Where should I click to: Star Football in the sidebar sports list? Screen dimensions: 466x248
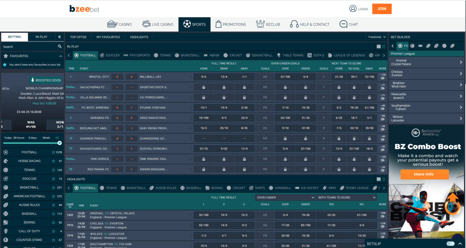pyautogui.click(x=53, y=152)
